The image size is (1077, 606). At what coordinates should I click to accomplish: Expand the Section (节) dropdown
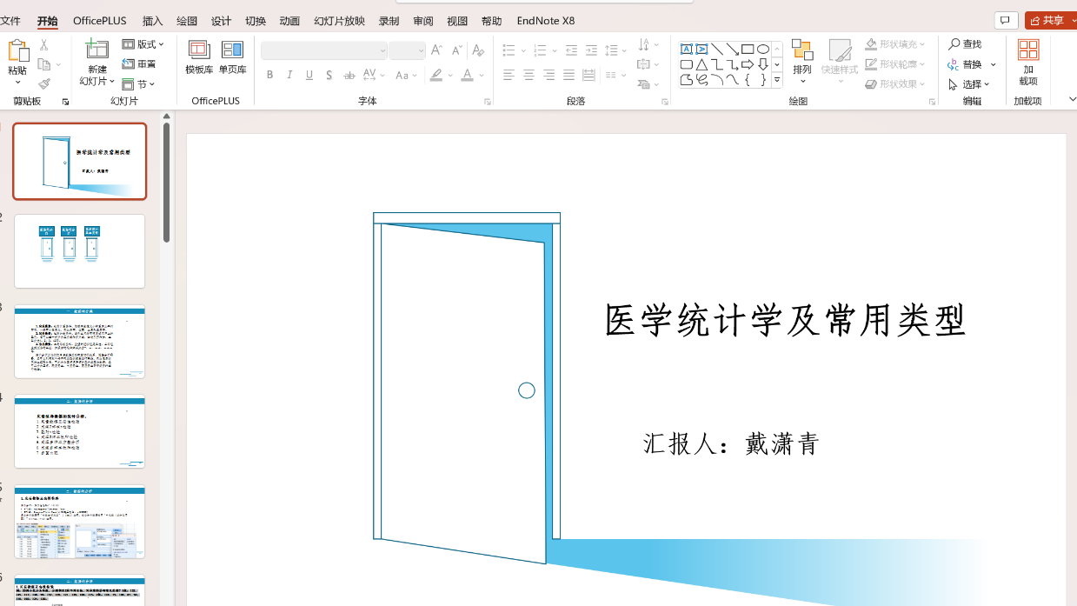pos(139,84)
